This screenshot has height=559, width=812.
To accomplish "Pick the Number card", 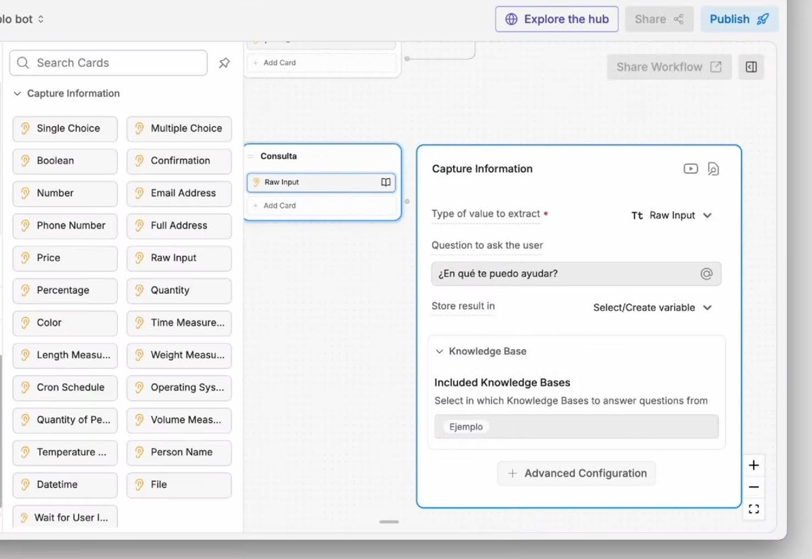I will click(x=65, y=194).
